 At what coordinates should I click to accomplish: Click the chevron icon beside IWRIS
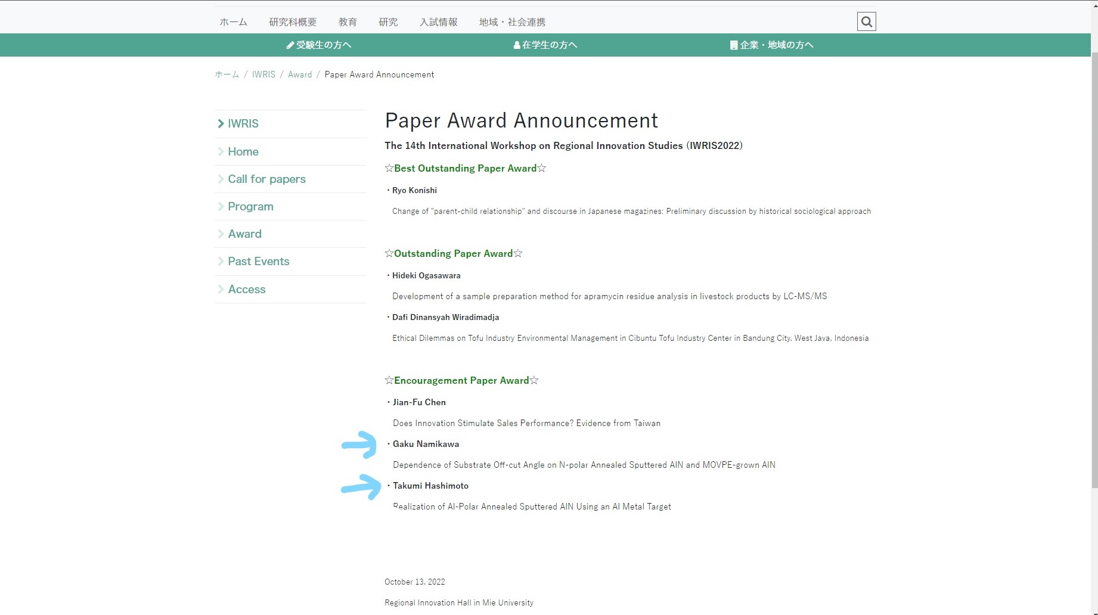pos(221,124)
